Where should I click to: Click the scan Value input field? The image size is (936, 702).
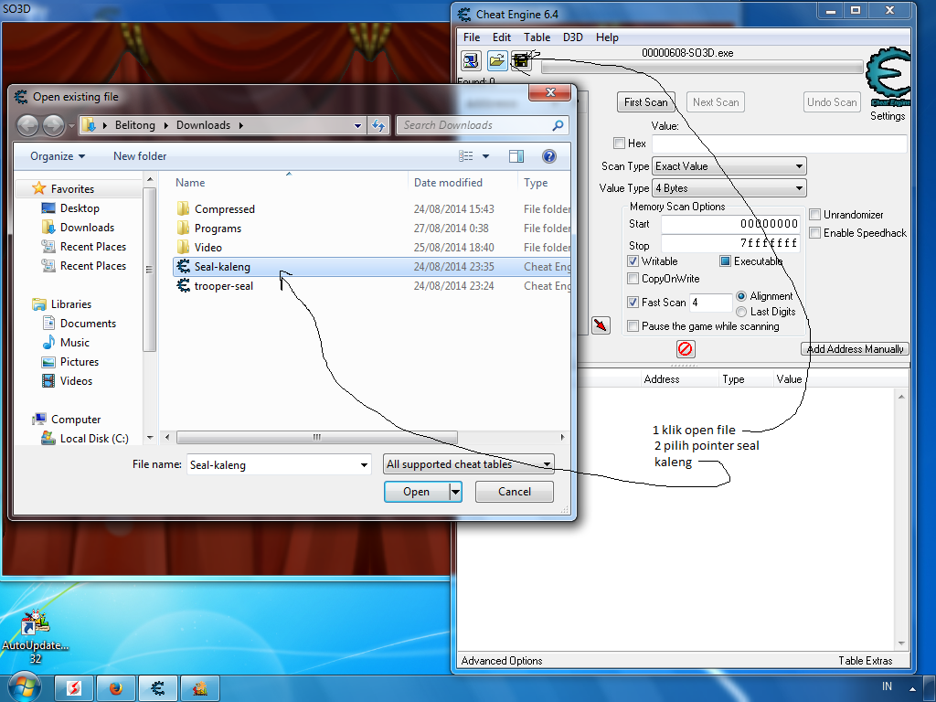[780, 144]
